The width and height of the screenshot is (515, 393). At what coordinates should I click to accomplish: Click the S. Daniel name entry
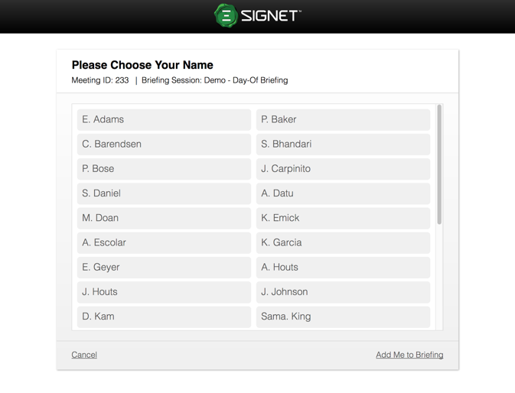pos(164,193)
